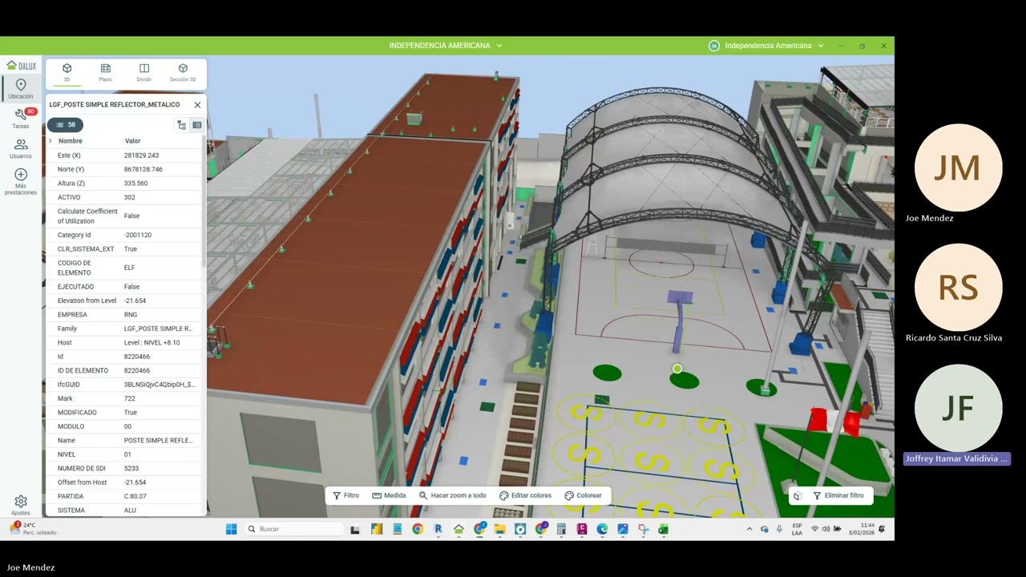Select the Mark value 722

[x=129, y=398]
